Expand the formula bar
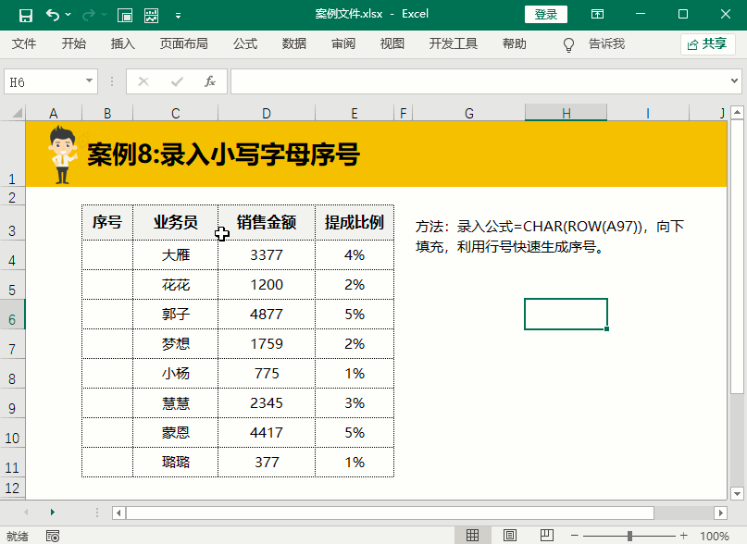This screenshot has height=544, width=747. tap(736, 81)
